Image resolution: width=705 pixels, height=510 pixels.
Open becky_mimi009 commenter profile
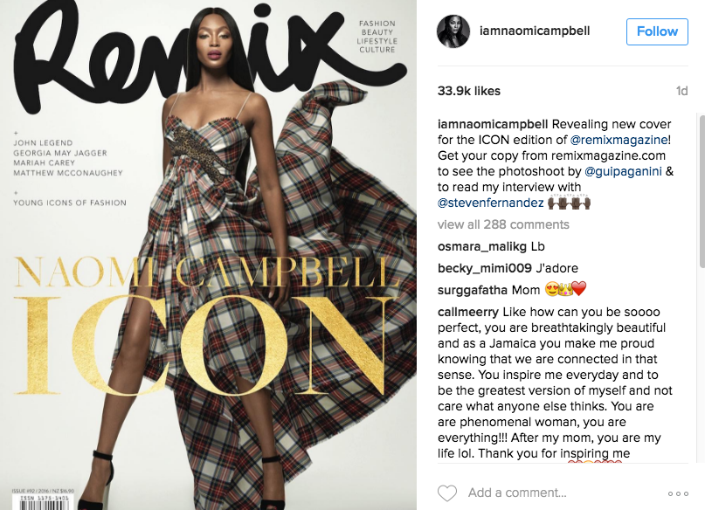485,268
